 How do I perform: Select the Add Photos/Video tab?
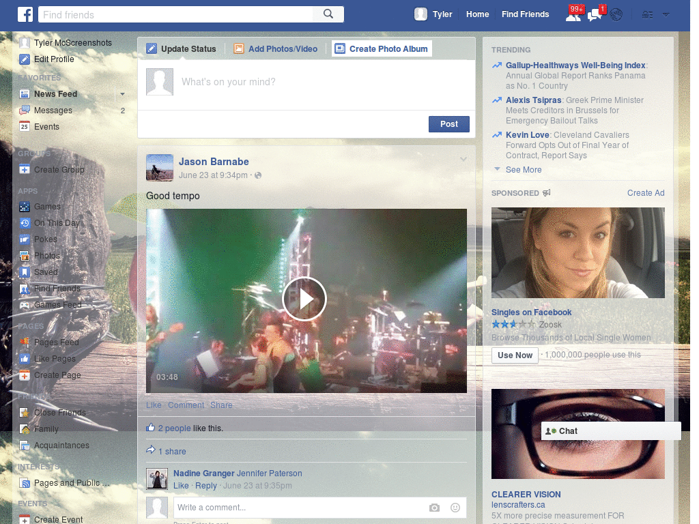click(276, 48)
